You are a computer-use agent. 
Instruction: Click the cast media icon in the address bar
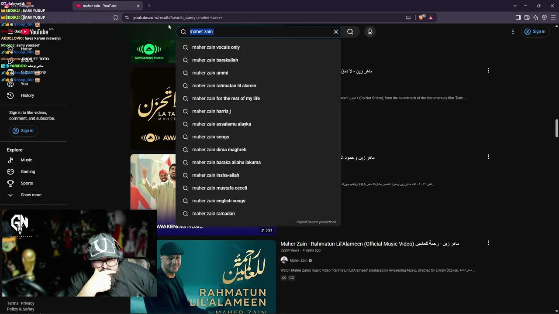[408, 17]
